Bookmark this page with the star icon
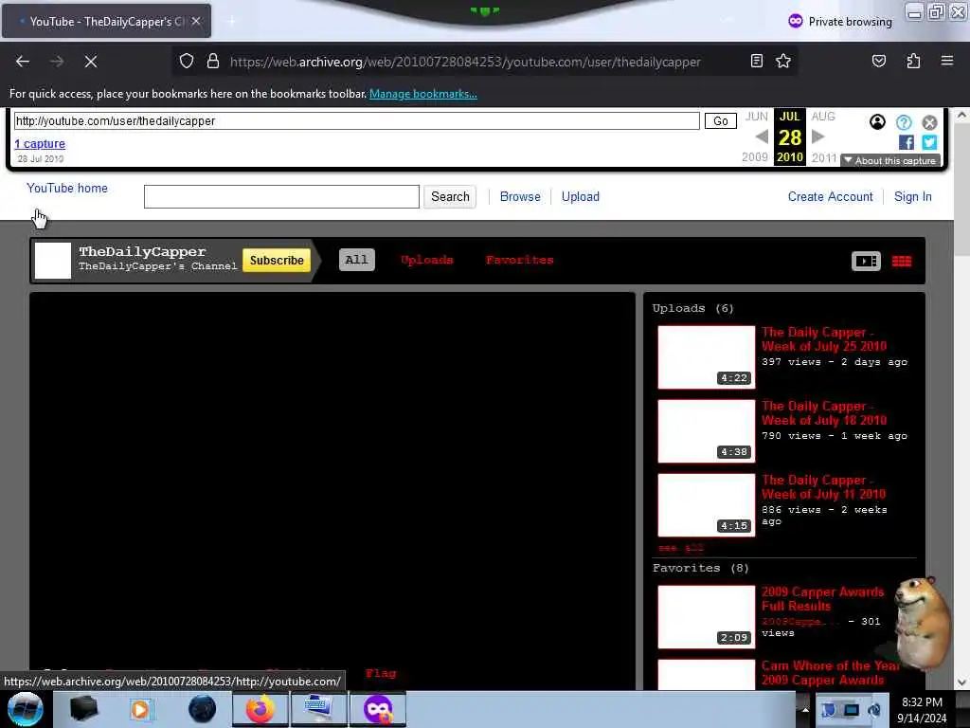 tap(783, 61)
